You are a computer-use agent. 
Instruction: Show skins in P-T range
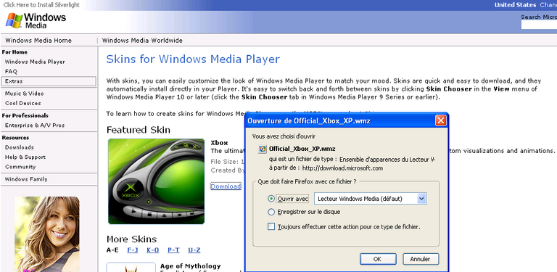click(173, 250)
